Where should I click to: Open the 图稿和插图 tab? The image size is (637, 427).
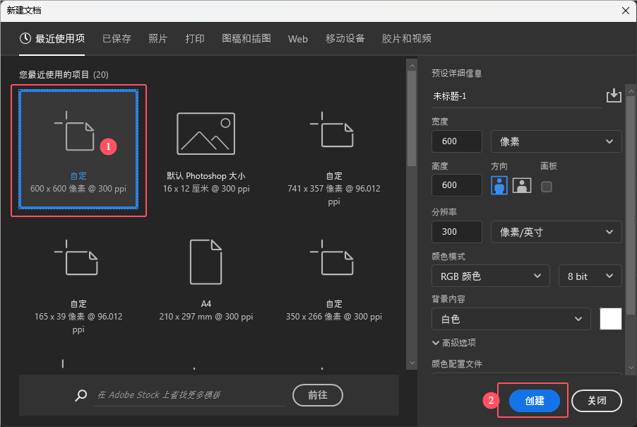pyautogui.click(x=246, y=39)
